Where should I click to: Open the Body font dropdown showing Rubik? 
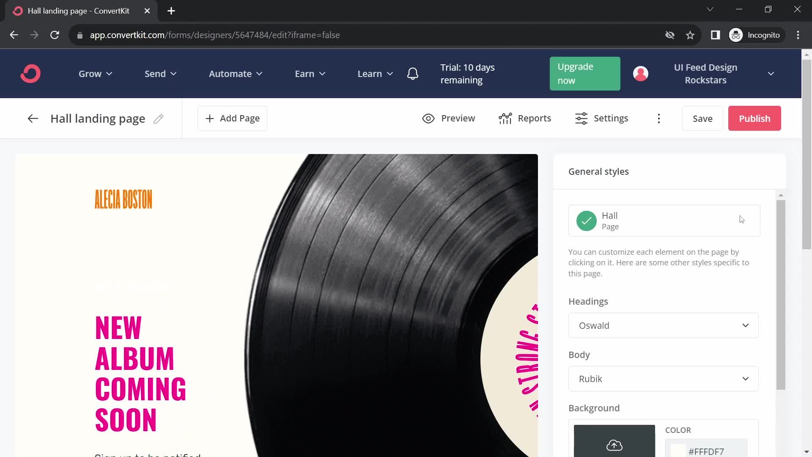click(x=664, y=379)
